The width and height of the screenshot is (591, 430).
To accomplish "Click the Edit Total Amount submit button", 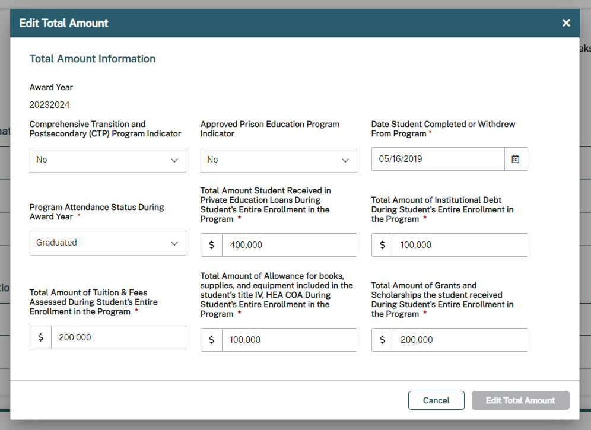I will 520,400.
